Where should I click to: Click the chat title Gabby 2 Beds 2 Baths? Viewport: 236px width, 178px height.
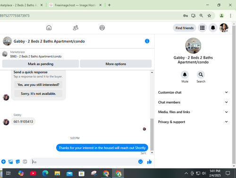pyautogui.click(x=49, y=41)
